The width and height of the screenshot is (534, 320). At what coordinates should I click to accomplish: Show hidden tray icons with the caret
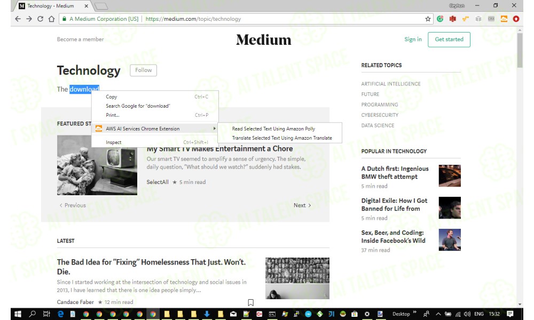pyautogui.click(x=438, y=314)
